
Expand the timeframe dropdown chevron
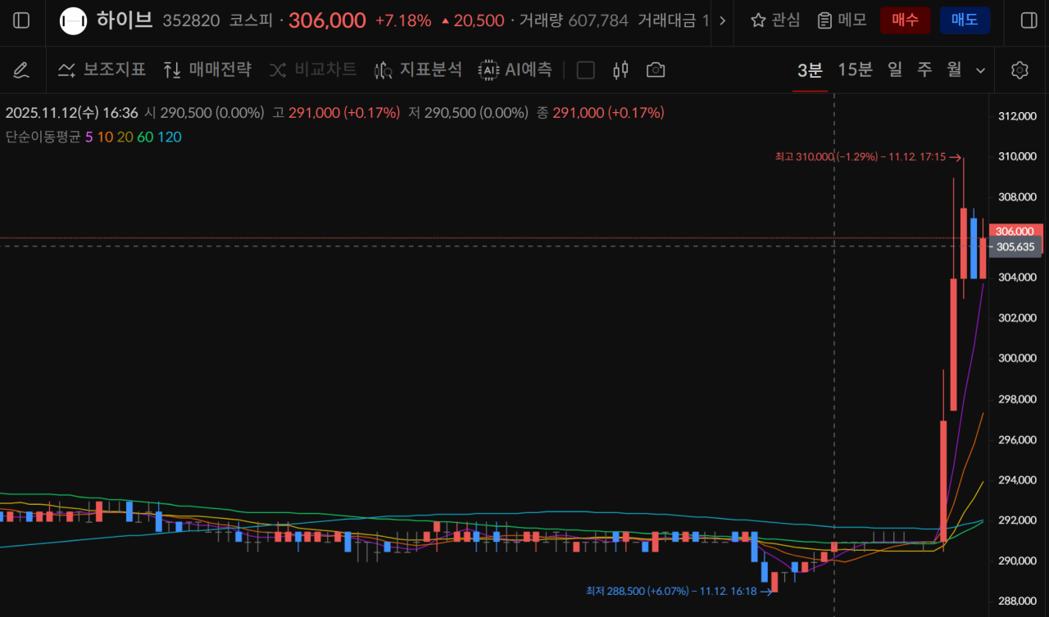point(980,71)
